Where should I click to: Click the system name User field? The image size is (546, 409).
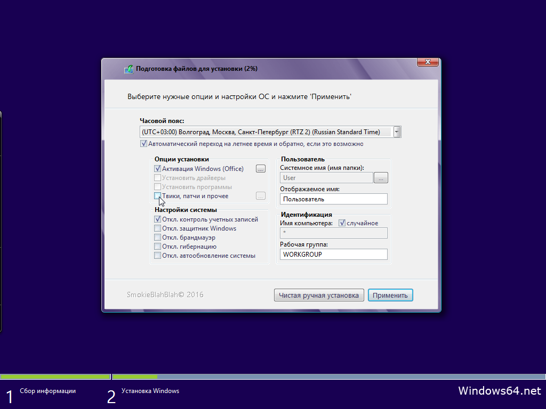[326, 178]
